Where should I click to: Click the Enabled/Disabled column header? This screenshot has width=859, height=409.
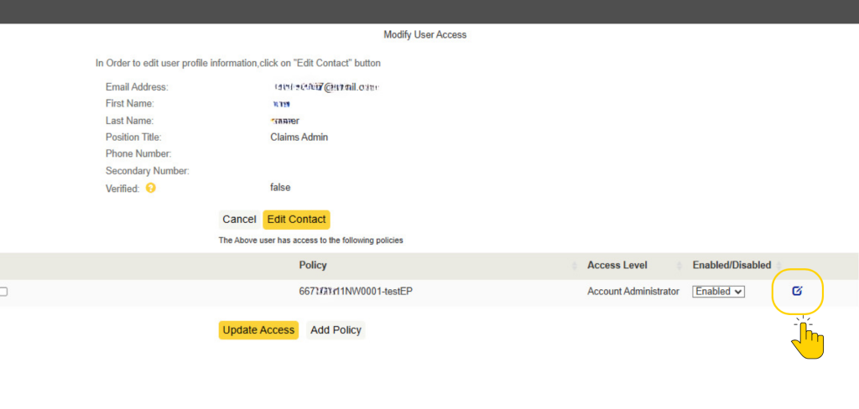[x=731, y=266]
